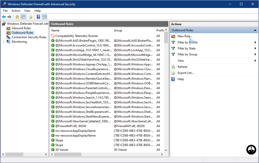This screenshot has height=163, width=259.
Task: Click Export List... in Actions pane
Action: (x=186, y=73)
